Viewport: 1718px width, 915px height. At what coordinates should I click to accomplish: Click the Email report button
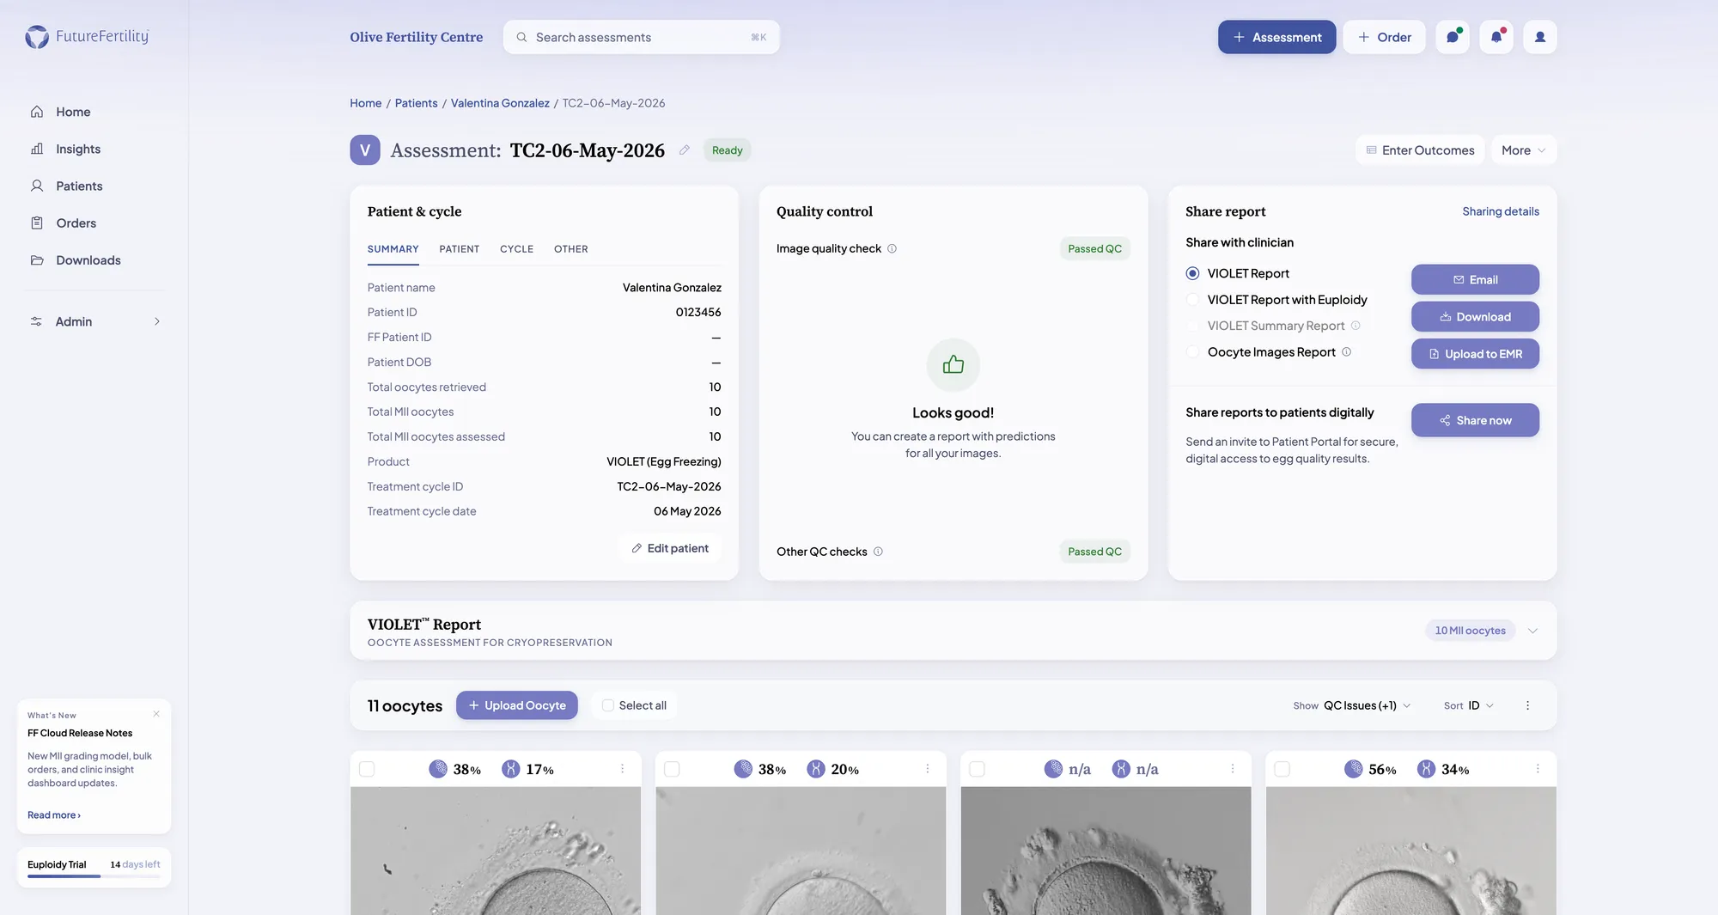coord(1475,279)
